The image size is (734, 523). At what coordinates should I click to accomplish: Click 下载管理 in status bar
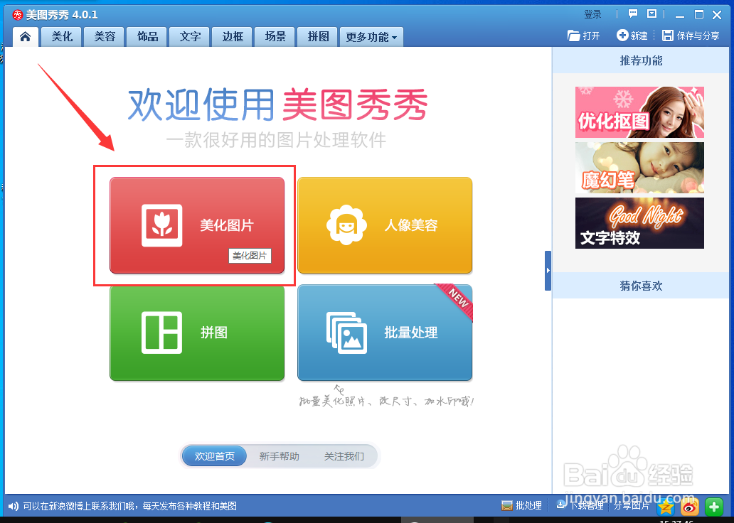point(580,505)
